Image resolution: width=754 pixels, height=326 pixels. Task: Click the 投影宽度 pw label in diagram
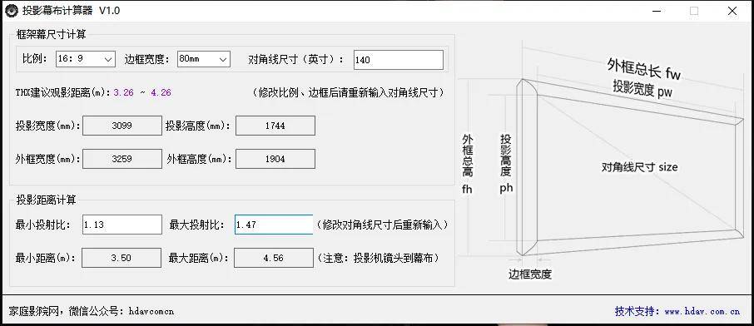[642, 88]
